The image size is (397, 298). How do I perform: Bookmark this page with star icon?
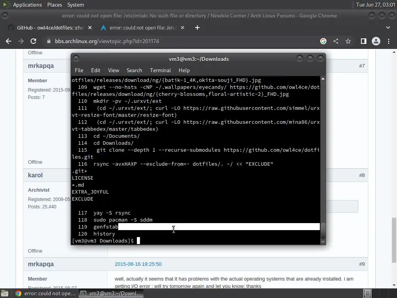click(348, 41)
